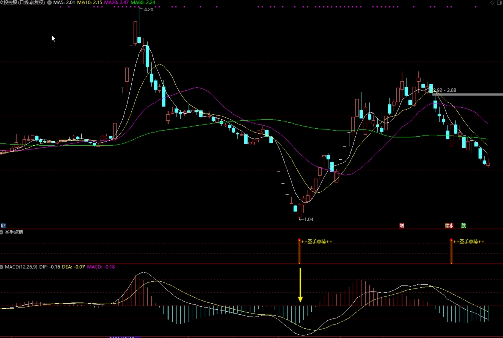This screenshot has width=503, height=338.
Task: Click the MA5: 2.01 label
Action: coord(64,2)
